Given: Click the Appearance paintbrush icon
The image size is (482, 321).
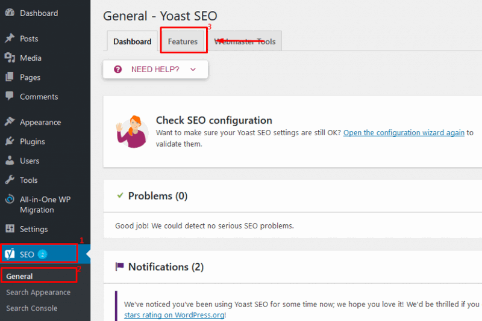Looking at the screenshot, I should pyautogui.click(x=10, y=121).
